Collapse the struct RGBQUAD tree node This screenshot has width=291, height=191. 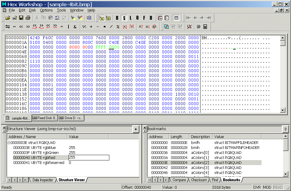coord(9,143)
